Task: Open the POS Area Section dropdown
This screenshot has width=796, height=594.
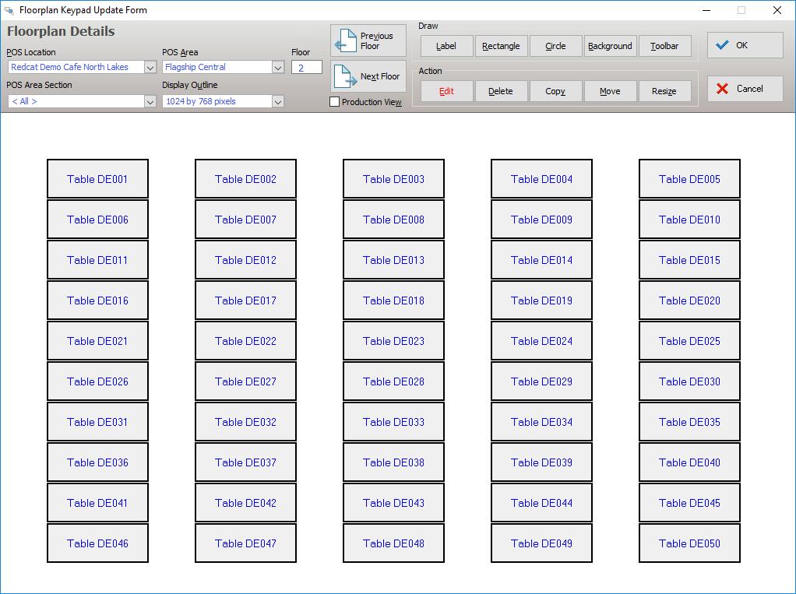Action: click(x=150, y=101)
